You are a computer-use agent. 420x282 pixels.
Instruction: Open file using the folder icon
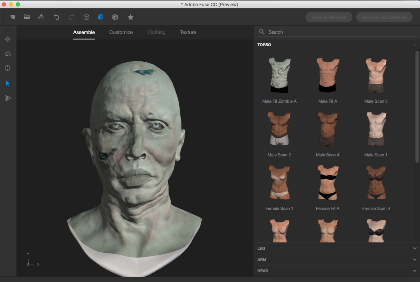click(x=27, y=17)
